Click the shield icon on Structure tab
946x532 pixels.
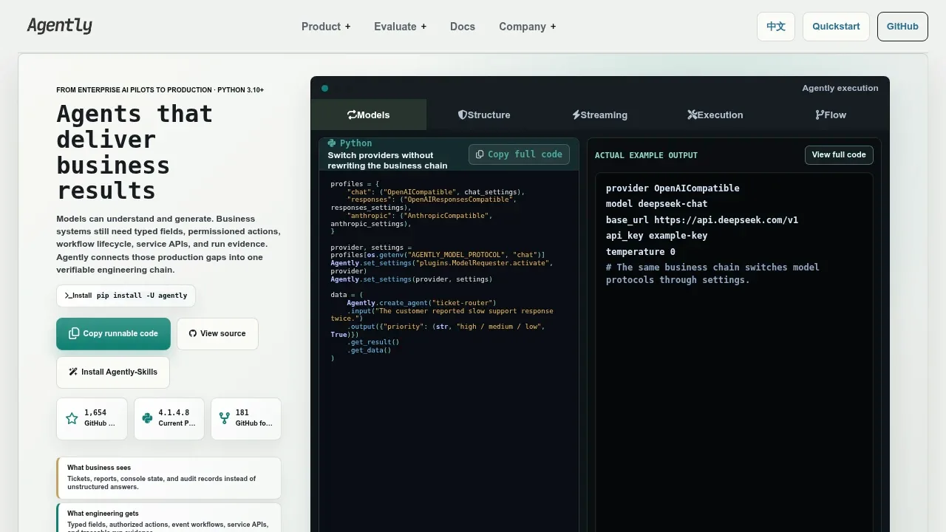tap(463, 115)
